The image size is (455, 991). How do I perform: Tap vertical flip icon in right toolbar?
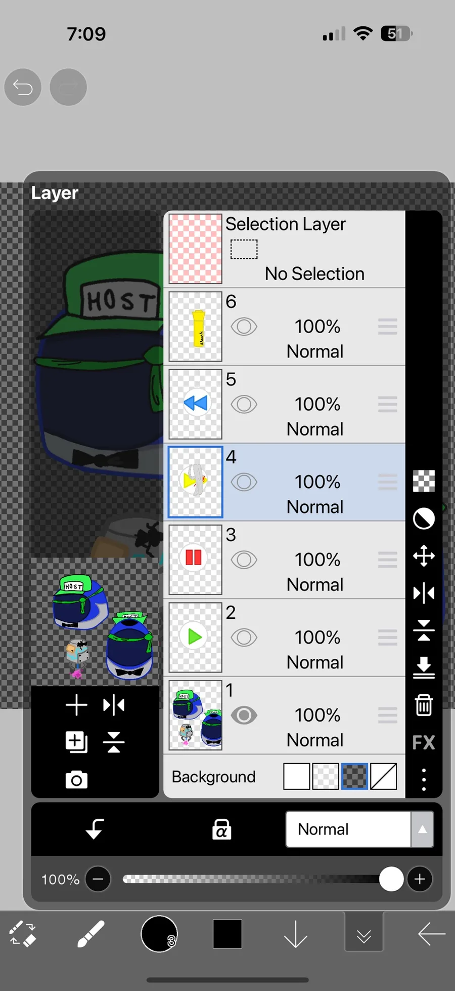424,630
